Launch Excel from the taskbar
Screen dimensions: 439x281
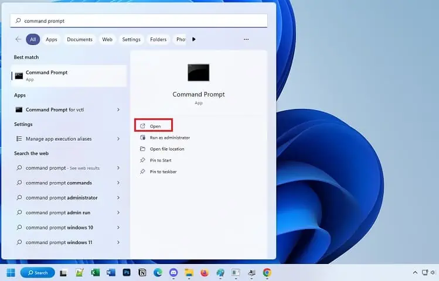95,273
